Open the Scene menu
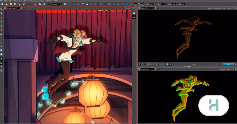 tap(26, 1)
